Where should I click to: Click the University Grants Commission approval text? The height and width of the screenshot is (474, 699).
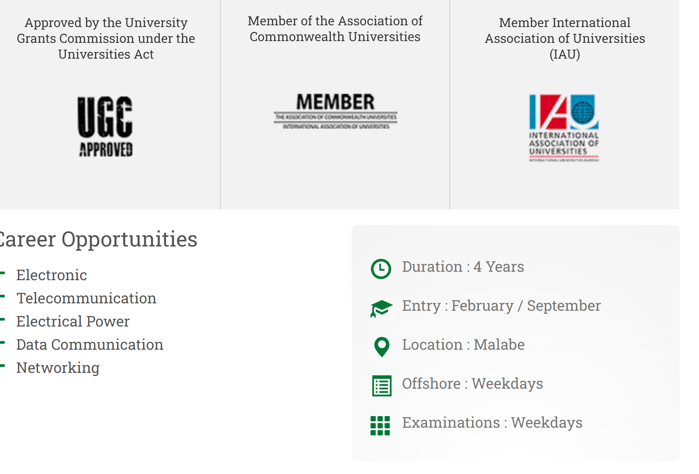click(x=106, y=38)
